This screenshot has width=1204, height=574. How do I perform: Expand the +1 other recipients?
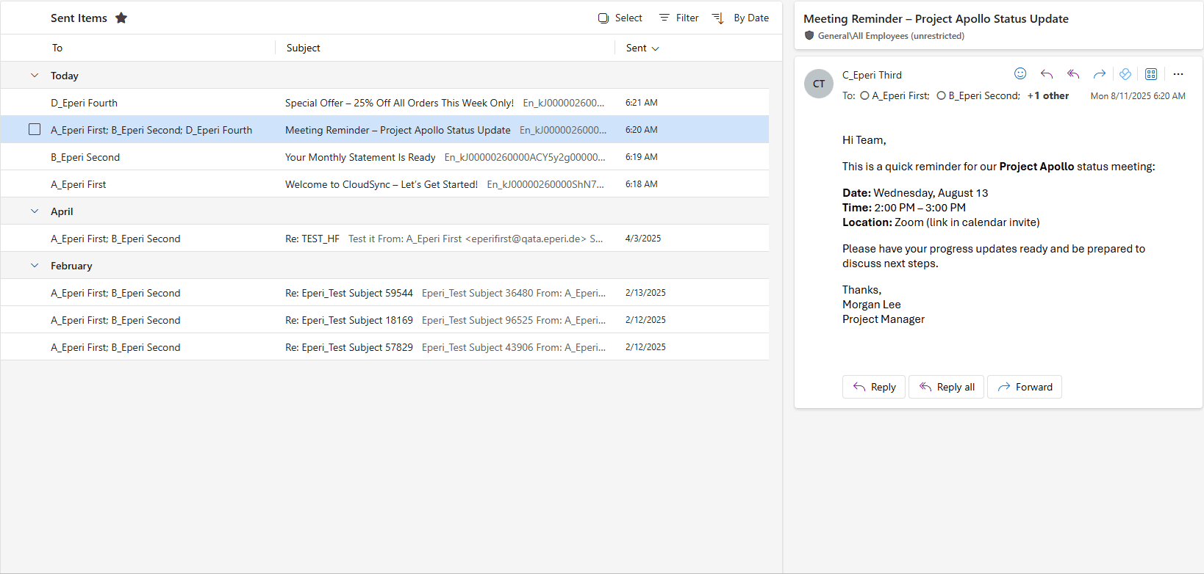point(1048,95)
